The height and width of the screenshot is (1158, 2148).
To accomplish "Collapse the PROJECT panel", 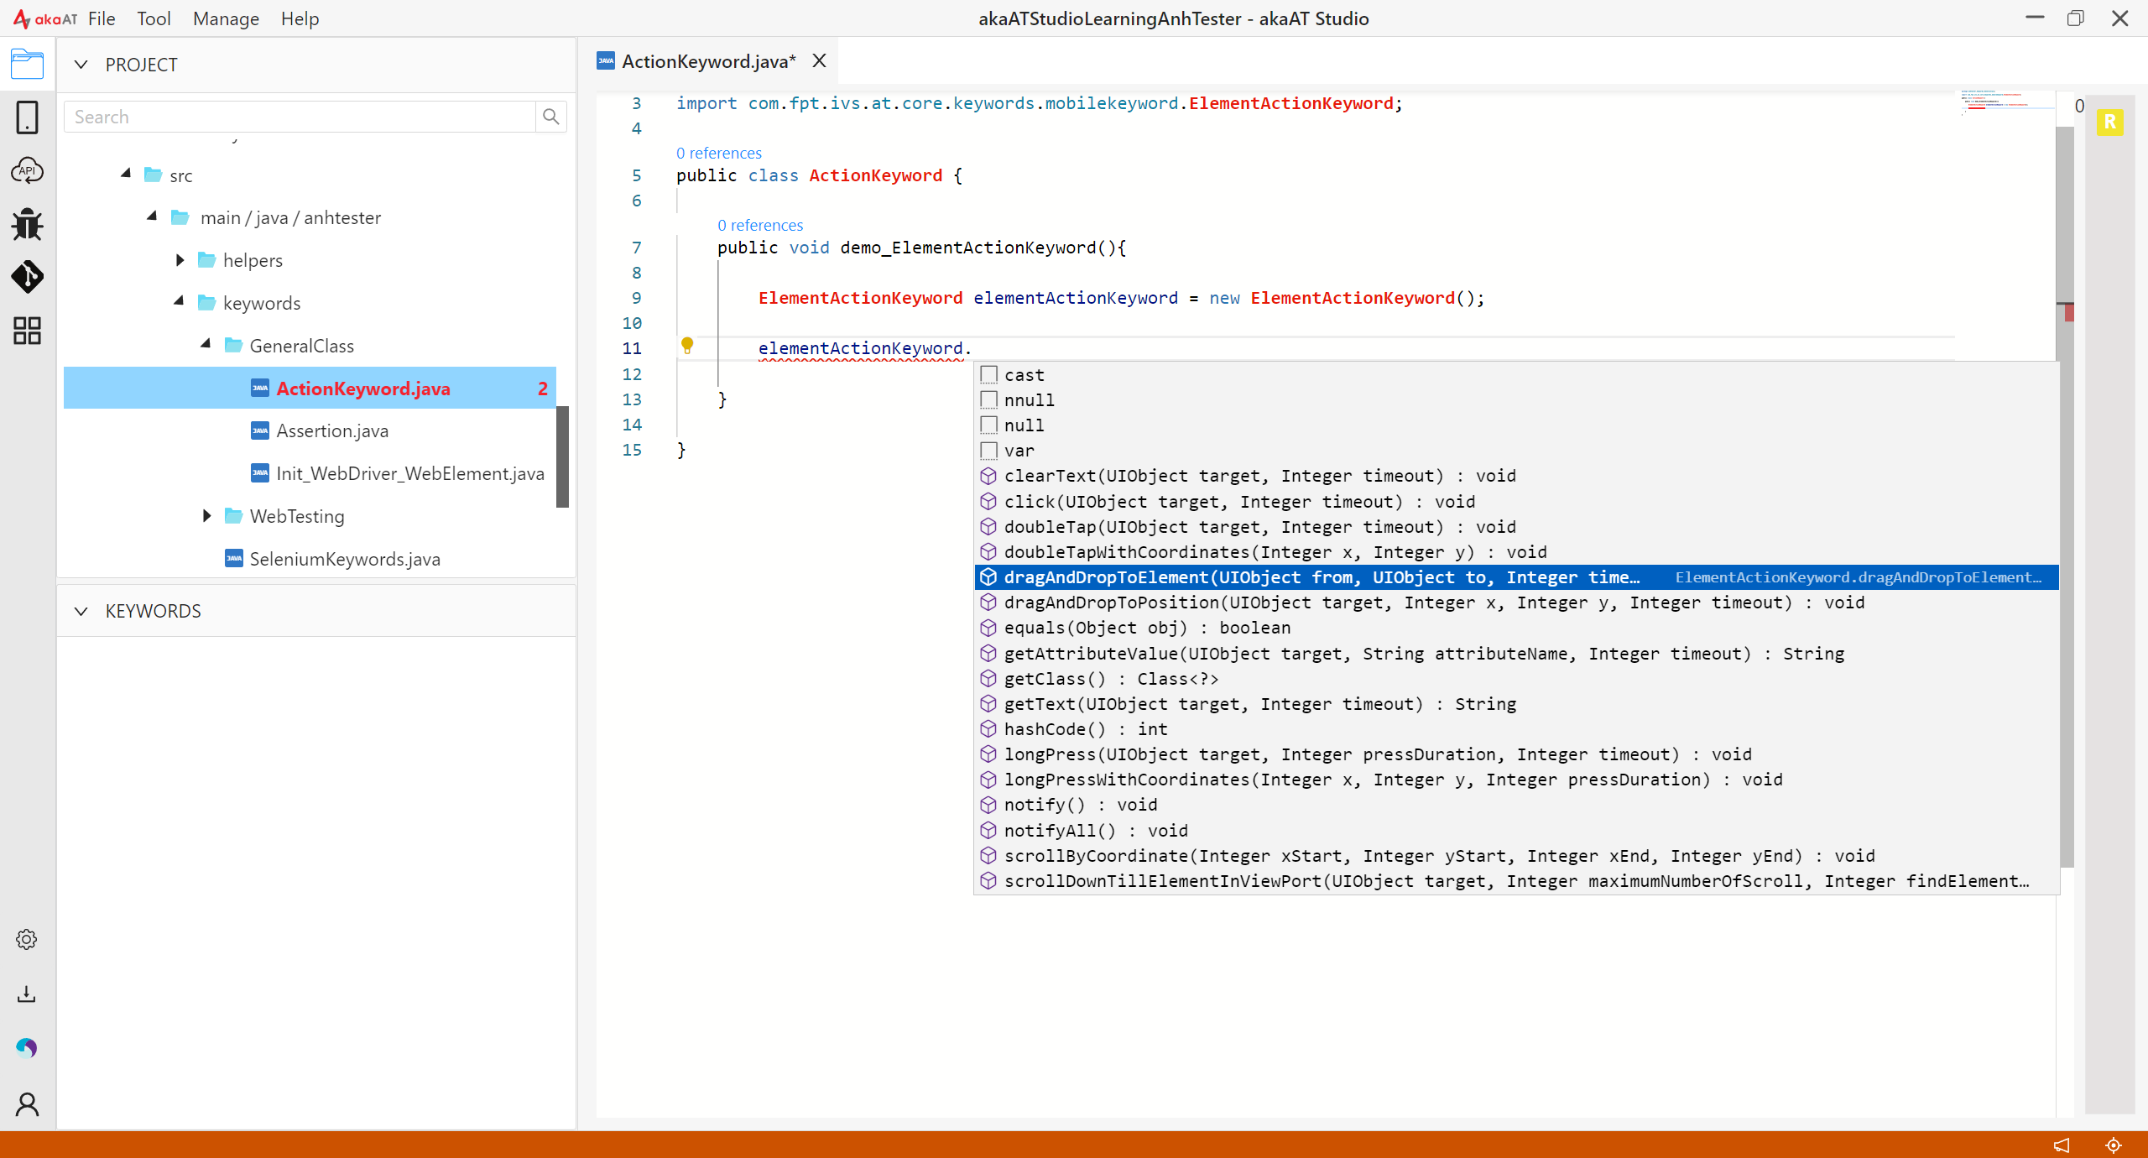I will tap(81, 65).
